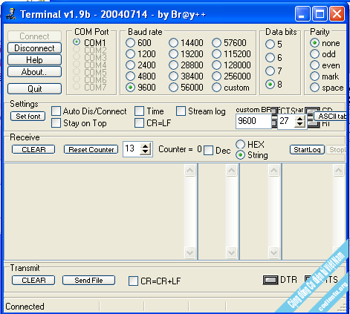
Task: Click the StartLog button
Action: click(307, 149)
